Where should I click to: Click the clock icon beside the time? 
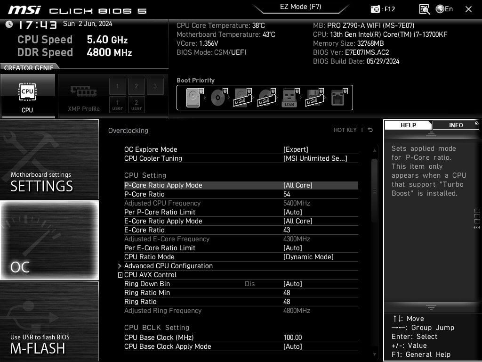9,25
